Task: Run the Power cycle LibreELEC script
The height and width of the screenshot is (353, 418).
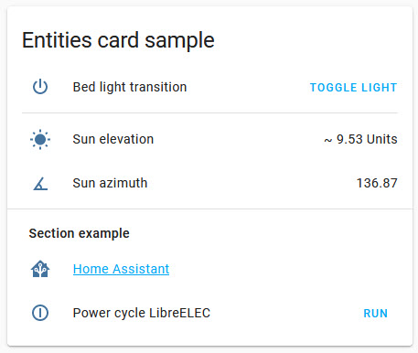Action: point(376,314)
